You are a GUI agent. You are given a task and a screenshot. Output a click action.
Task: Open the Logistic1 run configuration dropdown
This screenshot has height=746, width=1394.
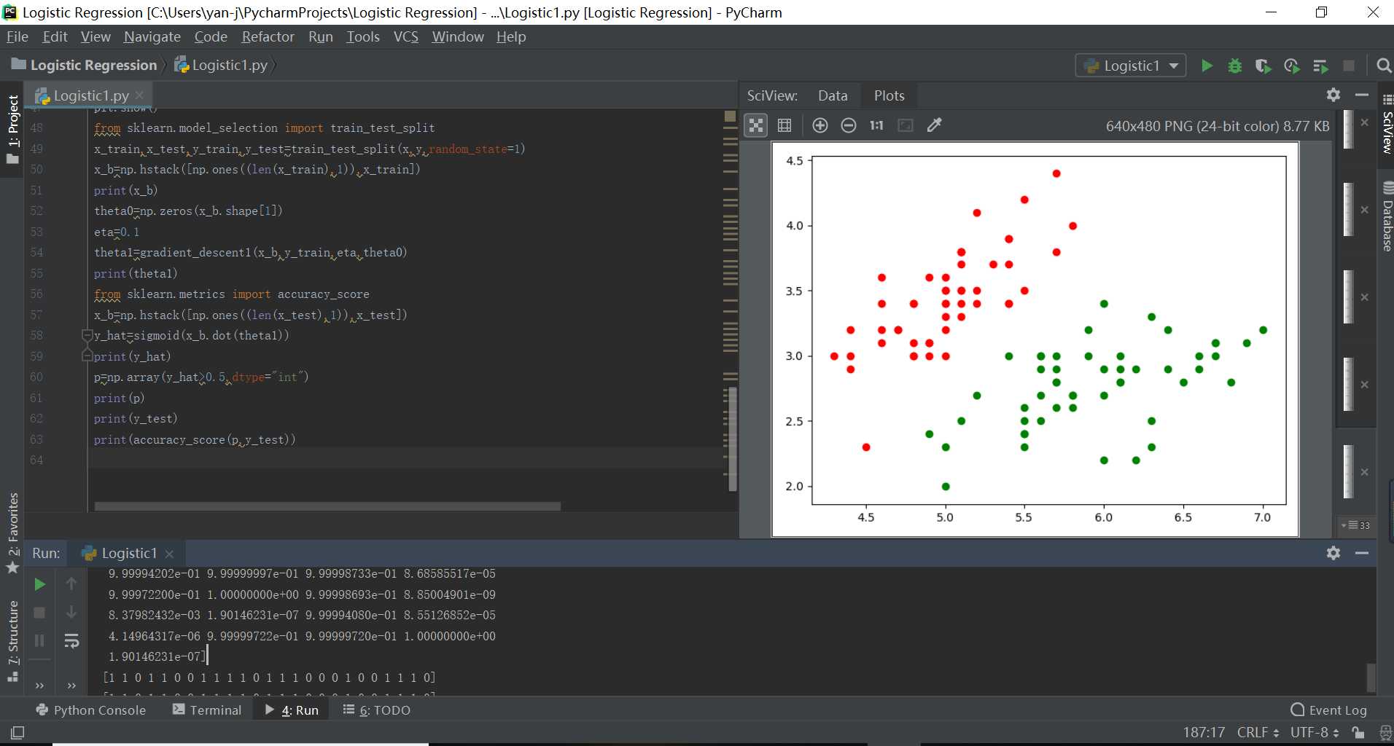coord(1131,66)
